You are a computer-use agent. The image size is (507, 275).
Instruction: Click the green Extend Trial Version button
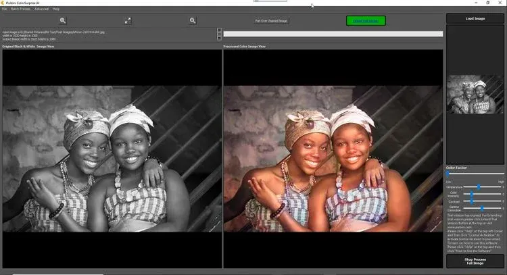click(x=366, y=21)
